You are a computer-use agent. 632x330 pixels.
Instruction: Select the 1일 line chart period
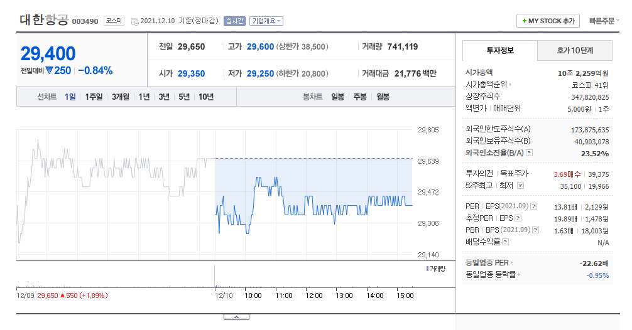tap(70, 97)
